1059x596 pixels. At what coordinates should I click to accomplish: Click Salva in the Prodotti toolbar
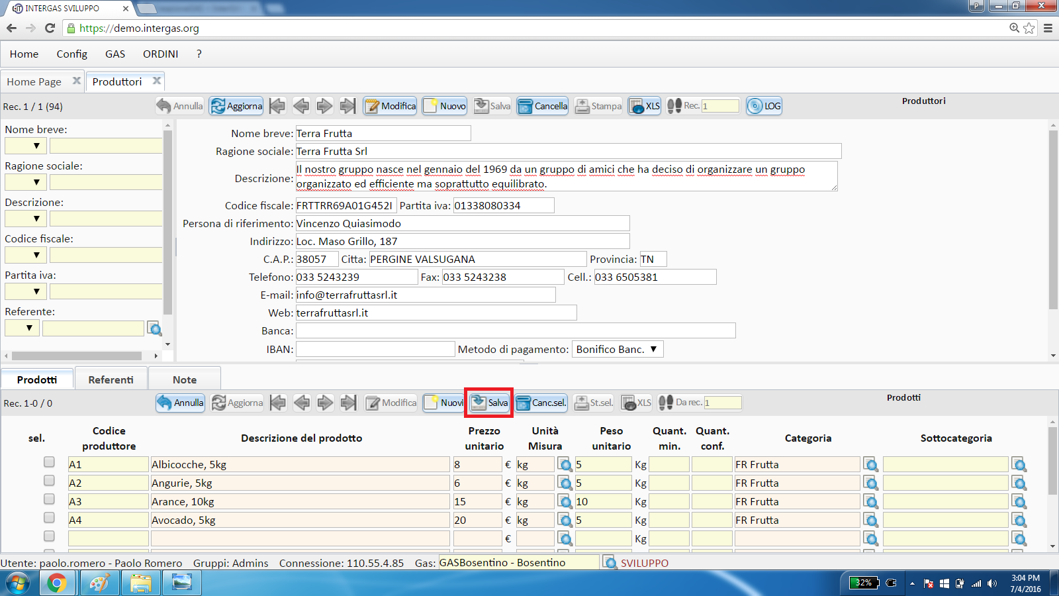tap(489, 403)
